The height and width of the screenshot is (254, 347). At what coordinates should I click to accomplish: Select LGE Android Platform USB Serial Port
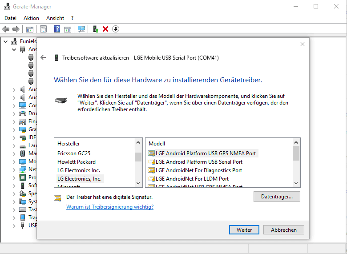199,162
